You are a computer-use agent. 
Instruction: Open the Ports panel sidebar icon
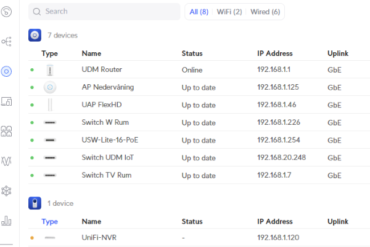6,131
